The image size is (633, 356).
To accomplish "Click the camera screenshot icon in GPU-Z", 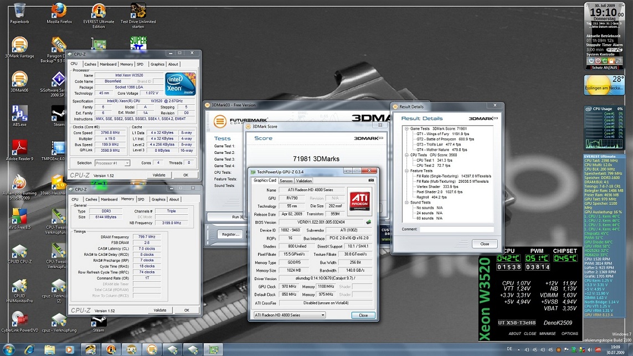I will 371,180.
